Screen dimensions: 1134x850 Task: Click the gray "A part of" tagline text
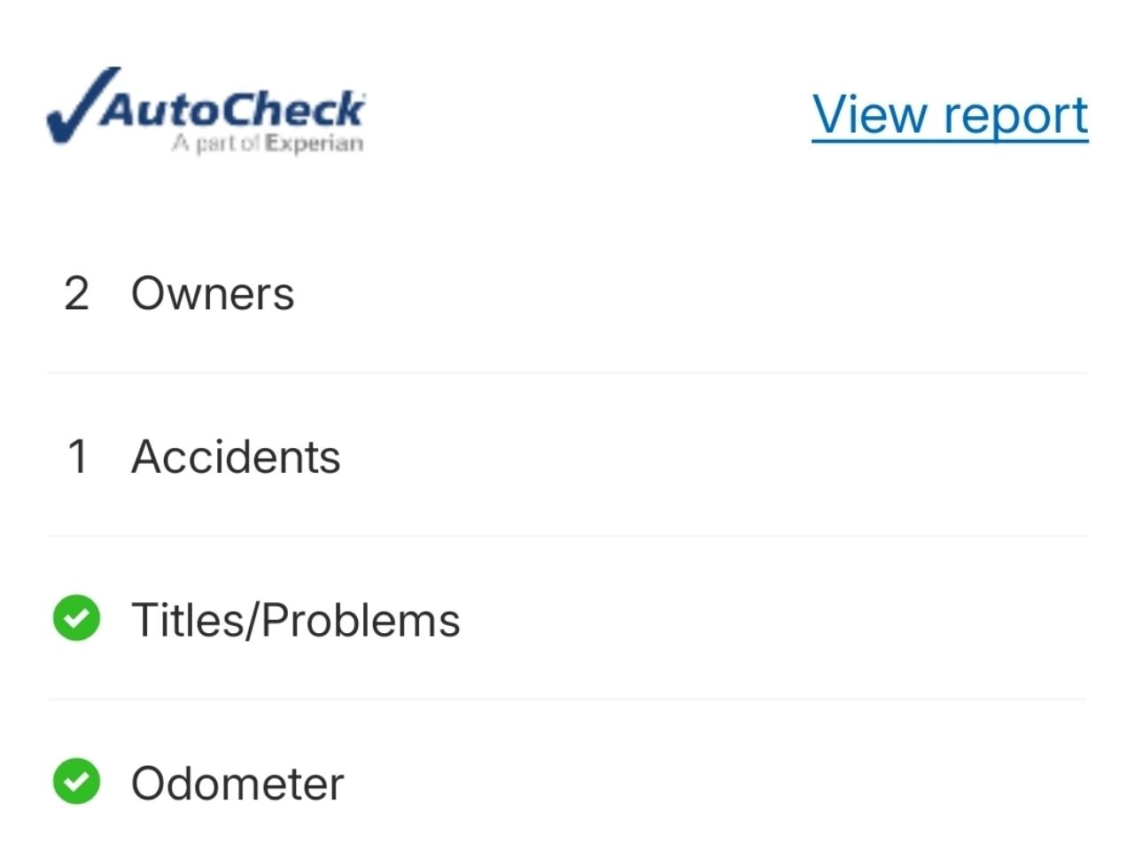tap(217, 143)
